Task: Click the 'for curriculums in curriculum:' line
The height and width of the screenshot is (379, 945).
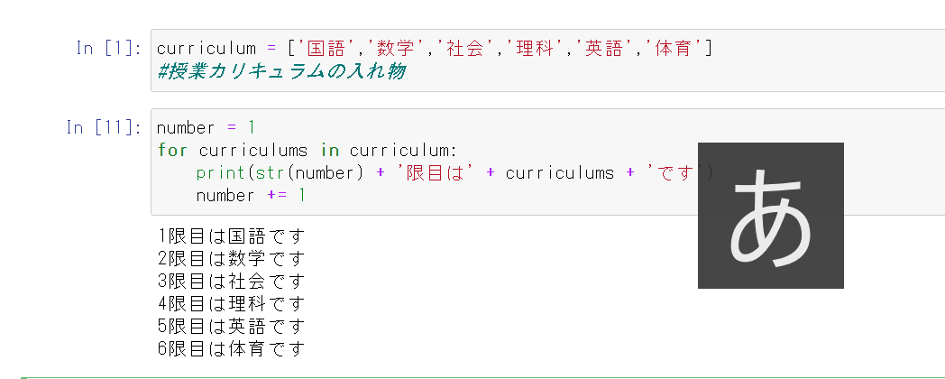Action: [x=307, y=150]
